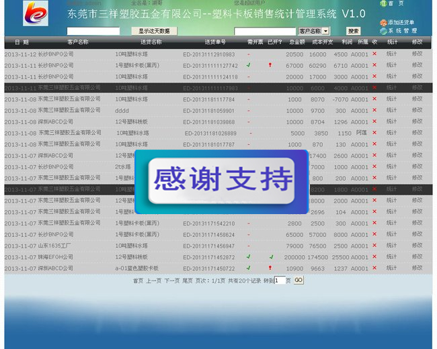This screenshot has width=437, height=349.
Task: Focus the search keyword input field
Action: (x=265, y=31)
